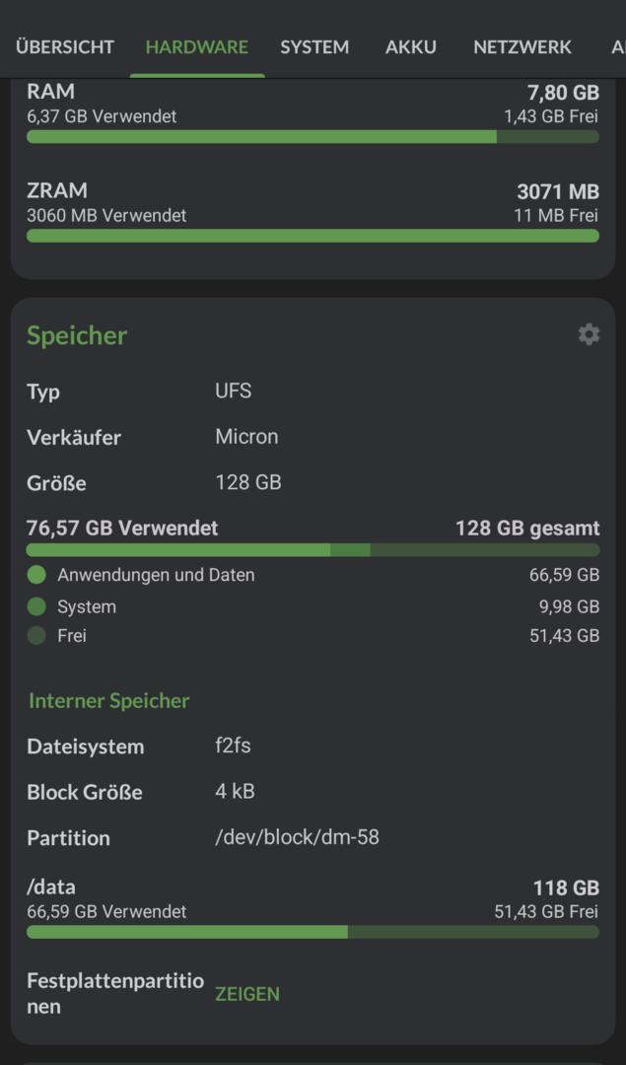Click the 128 GB gesamt storage bar
This screenshot has height=1065, width=626.
[x=313, y=549]
